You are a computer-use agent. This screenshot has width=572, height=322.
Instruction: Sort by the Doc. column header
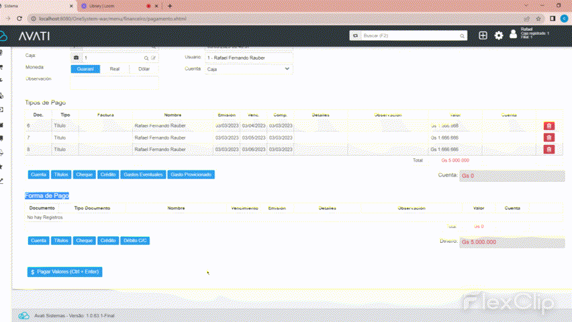pos(38,115)
